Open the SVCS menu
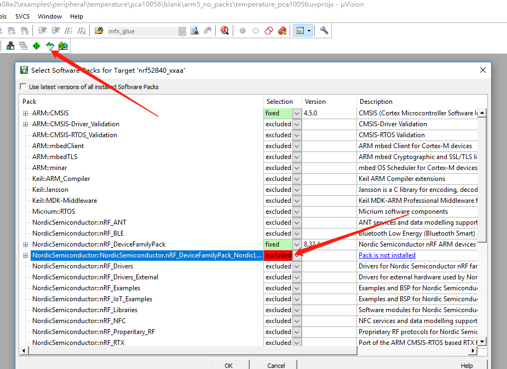 coord(22,16)
